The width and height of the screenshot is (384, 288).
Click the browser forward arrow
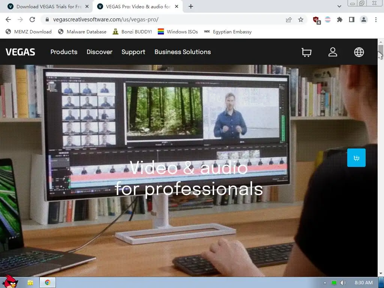[x=20, y=19]
